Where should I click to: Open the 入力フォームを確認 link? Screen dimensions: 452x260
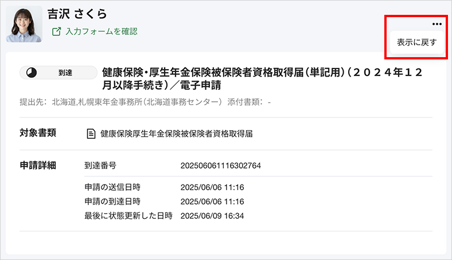(x=101, y=32)
